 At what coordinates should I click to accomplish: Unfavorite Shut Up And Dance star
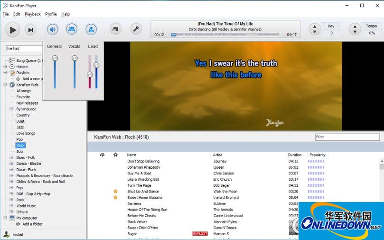[115, 191]
